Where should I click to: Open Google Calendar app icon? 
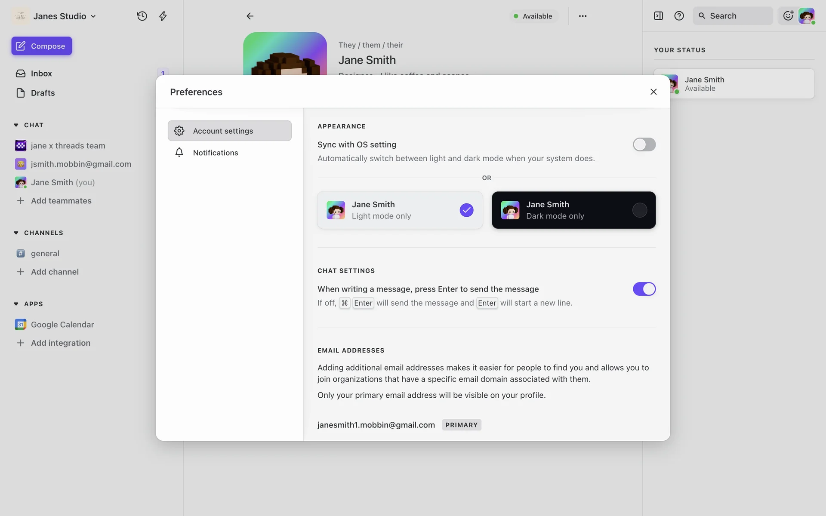tap(21, 324)
